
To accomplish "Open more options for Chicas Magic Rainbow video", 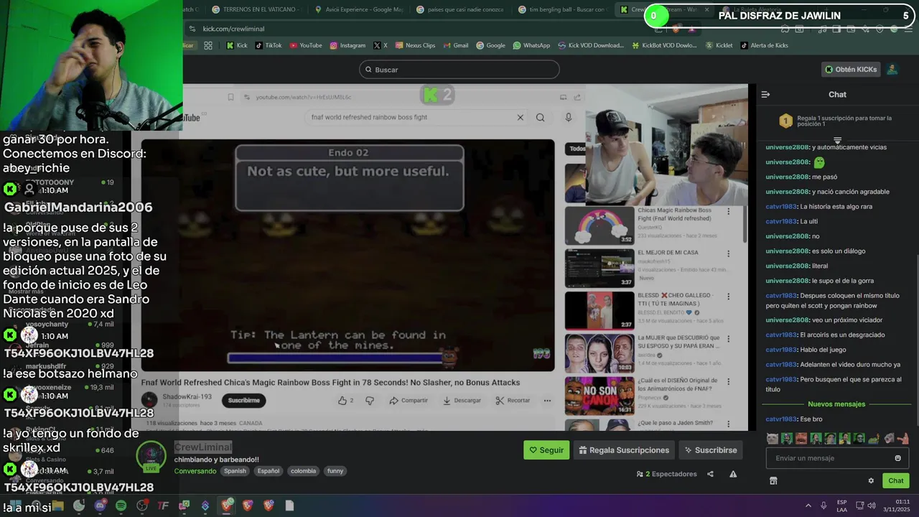I will (728, 212).
